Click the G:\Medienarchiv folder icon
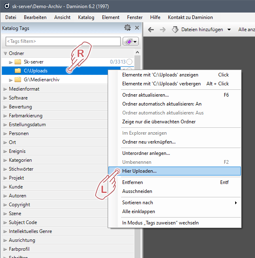The height and width of the screenshot is (258, 255). point(18,80)
